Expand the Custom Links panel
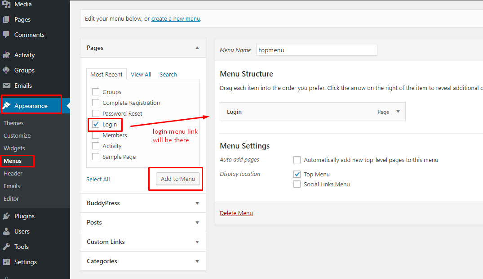This screenshot has height=279, width=483. 197,242
